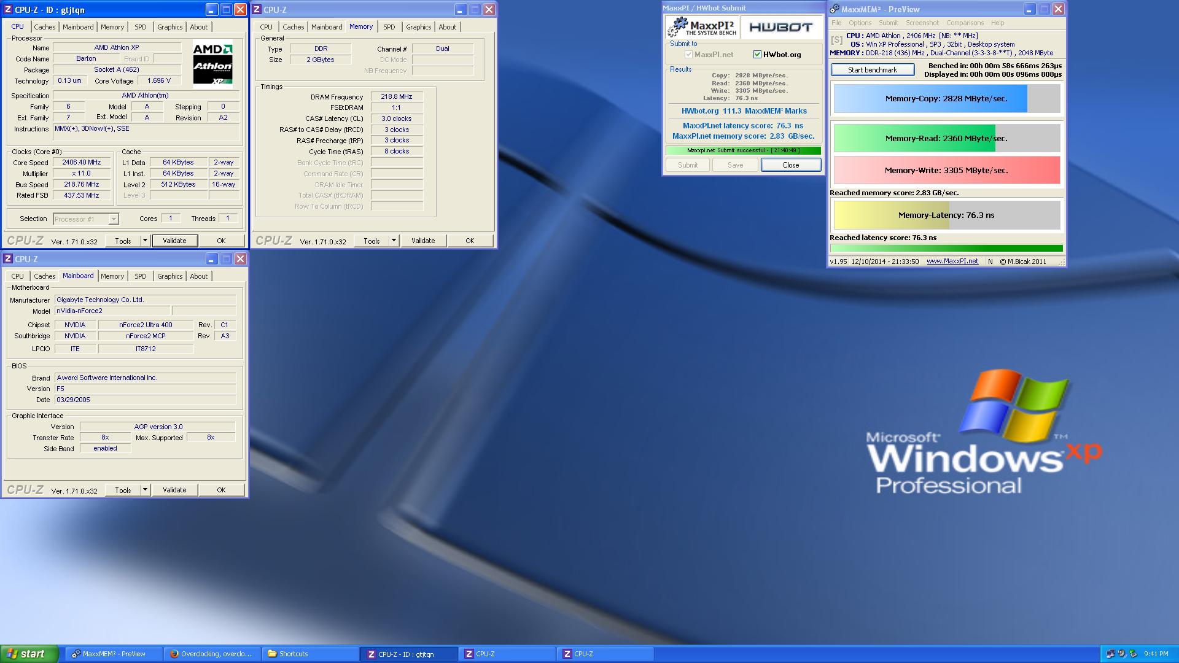Click OK in Memory CPU-Z window
1179x663 pixels.
point(470,241)
